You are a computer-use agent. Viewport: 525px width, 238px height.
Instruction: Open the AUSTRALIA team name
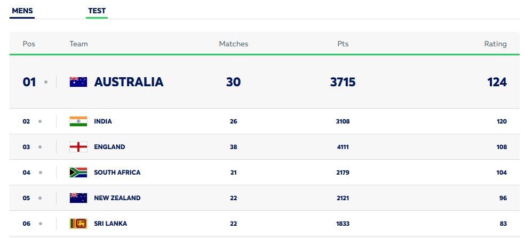pos(129,82)
